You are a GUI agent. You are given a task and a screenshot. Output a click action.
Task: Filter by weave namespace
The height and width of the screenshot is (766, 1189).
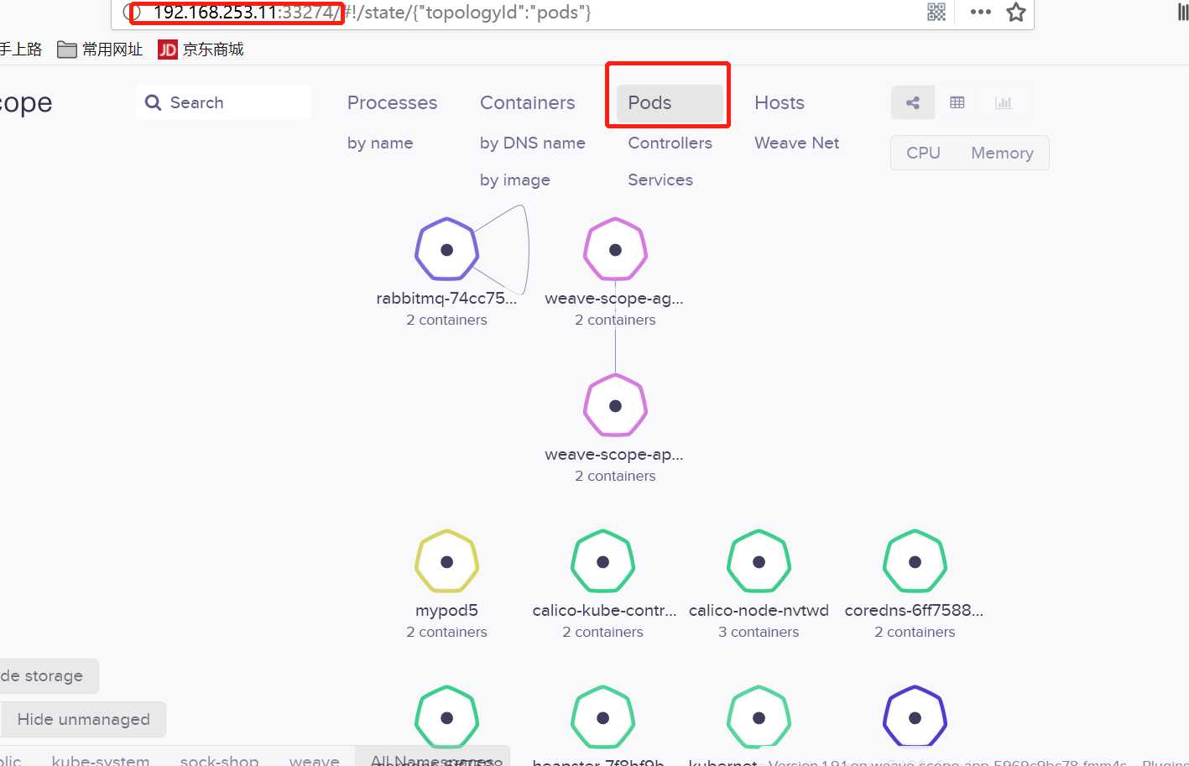pos(315,759)
